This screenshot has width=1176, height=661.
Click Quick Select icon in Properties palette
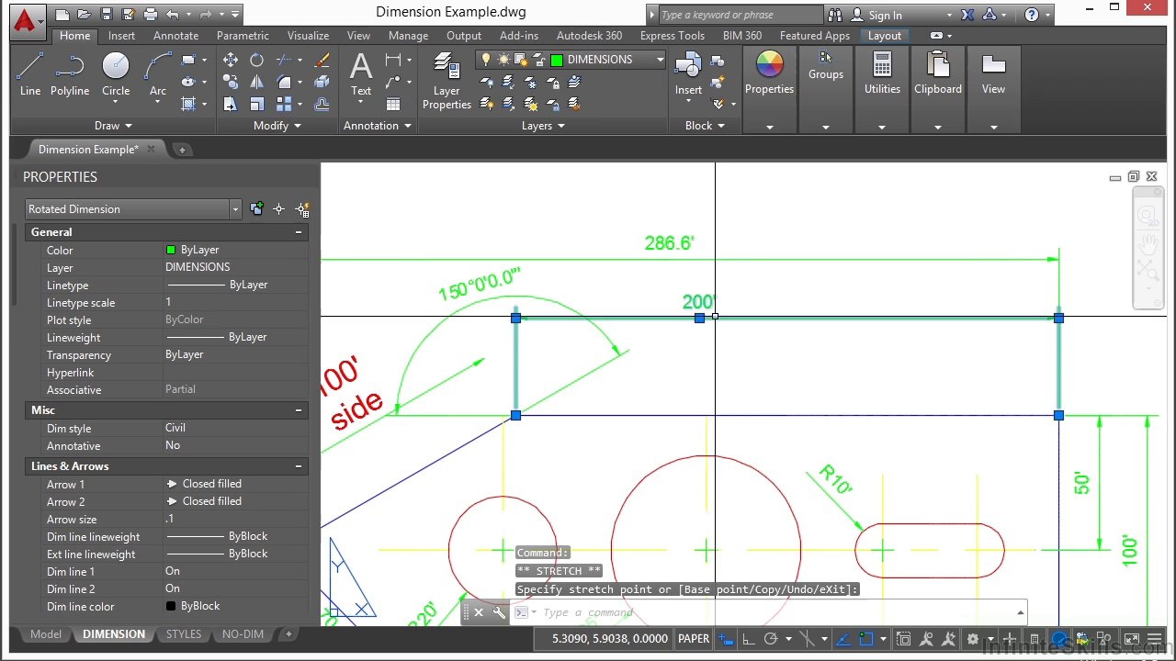tap(302, 209)
